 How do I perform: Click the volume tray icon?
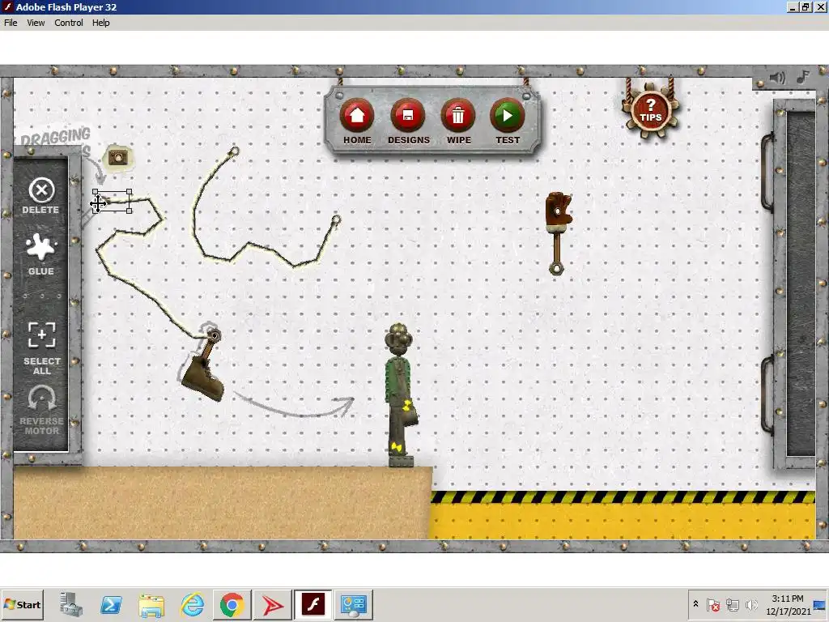(x=751, y=604)
